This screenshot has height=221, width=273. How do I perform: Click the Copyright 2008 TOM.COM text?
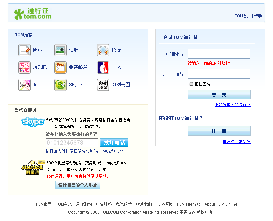click(140, 212)
